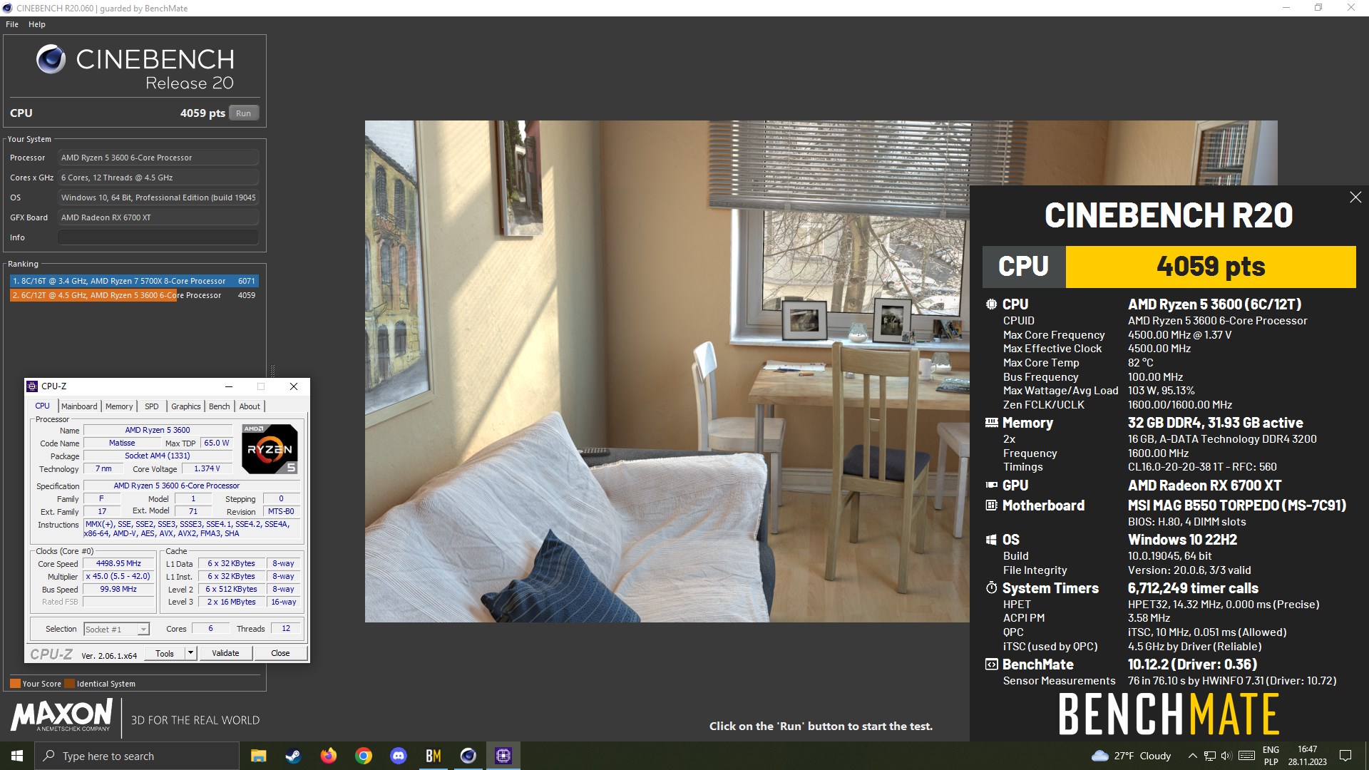Screen dimensions: 1369x770
Task: Open the Tools button in CPU-Z
Action: (x=165, y=653)
